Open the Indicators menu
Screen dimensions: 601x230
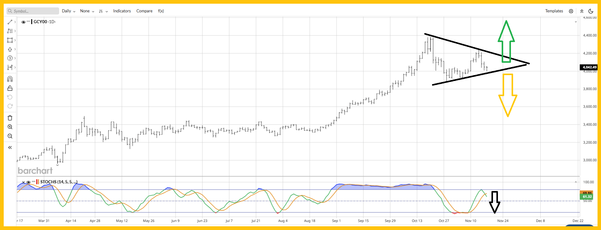pos(122,11)
